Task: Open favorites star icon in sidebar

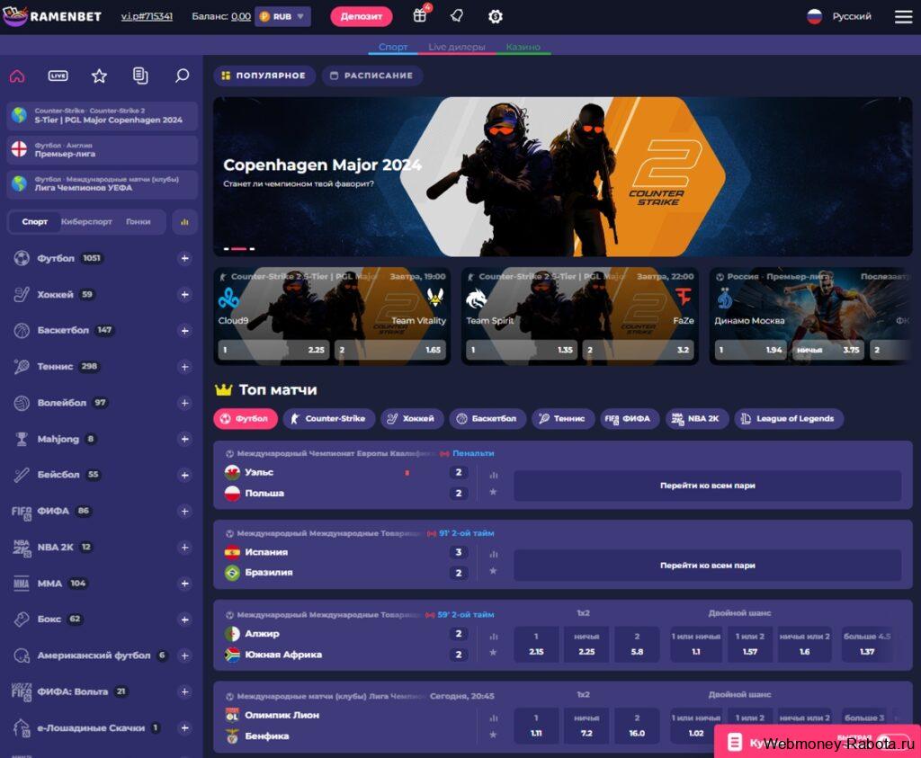Action: coord(99,76)
